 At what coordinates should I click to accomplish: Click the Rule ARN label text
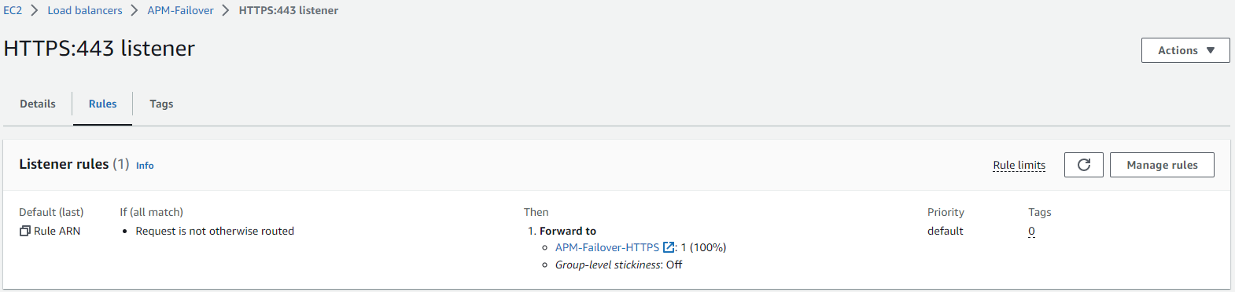[57, 231]
